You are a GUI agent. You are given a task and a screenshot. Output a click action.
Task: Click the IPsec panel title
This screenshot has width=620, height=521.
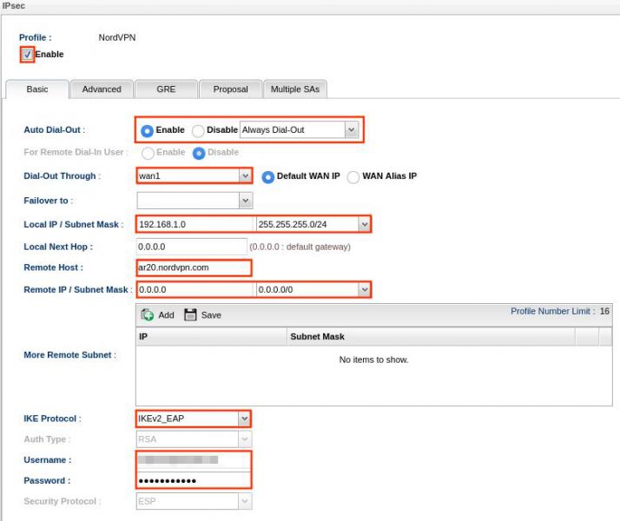[x=13, y=5]
